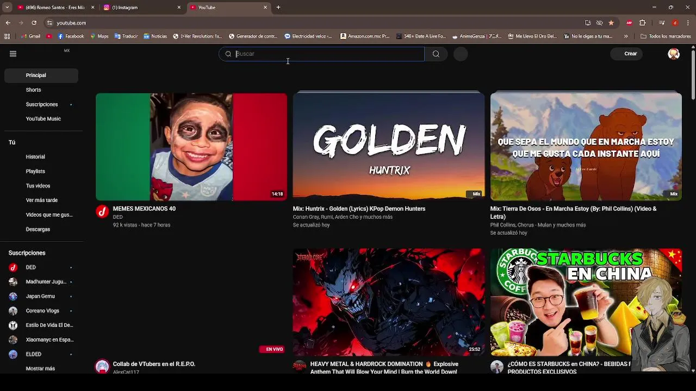This screenshot has width=696, height=391.
Task: Open the Extensions puzzle icon
Action: 643,23
